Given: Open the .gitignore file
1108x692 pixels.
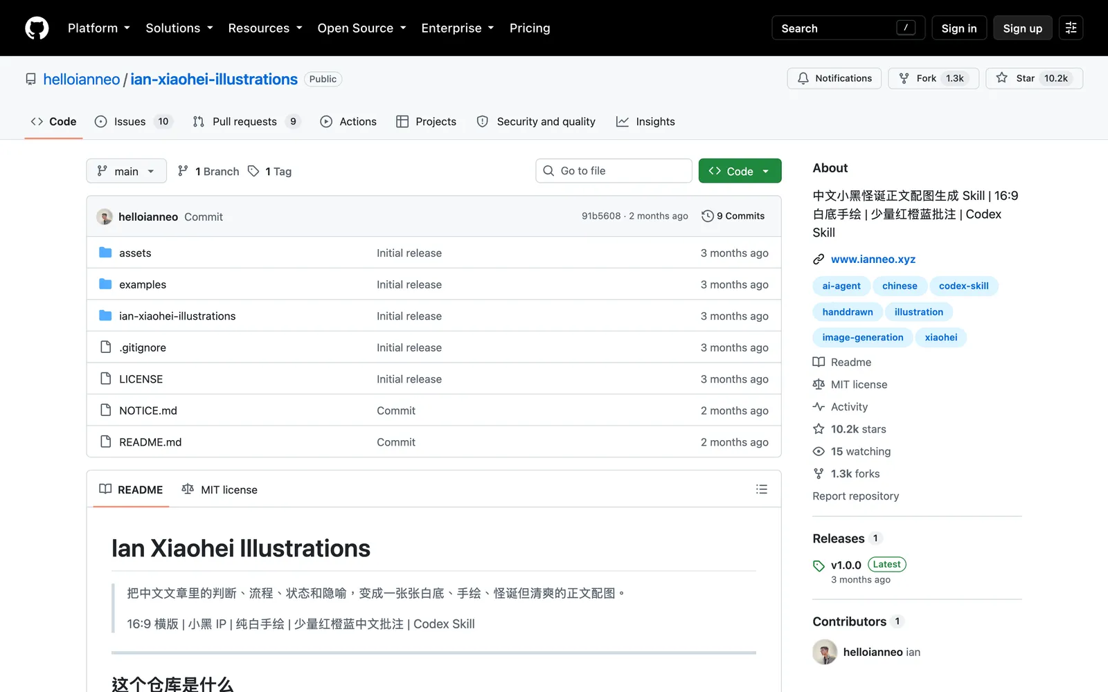Looking at the screenshot, I should coord(143,347).
